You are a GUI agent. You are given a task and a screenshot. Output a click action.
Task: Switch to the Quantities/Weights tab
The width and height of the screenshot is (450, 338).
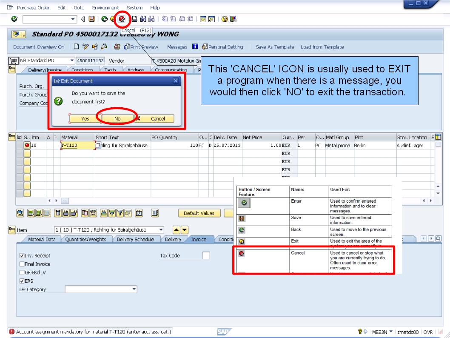[x=85, y=239]
